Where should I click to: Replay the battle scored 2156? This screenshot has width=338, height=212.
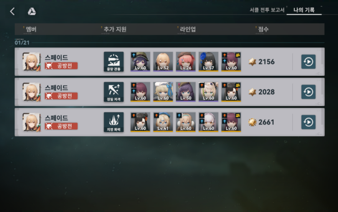308,62
